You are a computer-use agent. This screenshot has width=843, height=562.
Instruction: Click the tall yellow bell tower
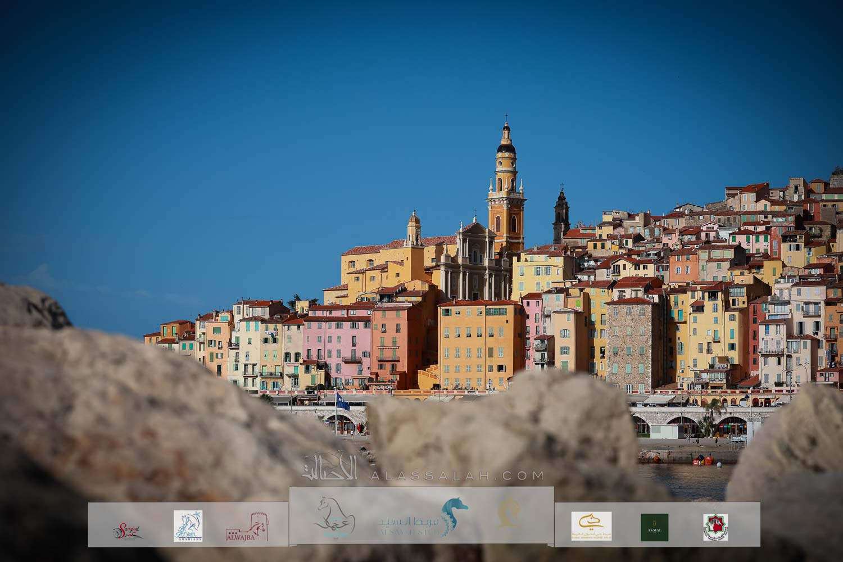(506, 191)
